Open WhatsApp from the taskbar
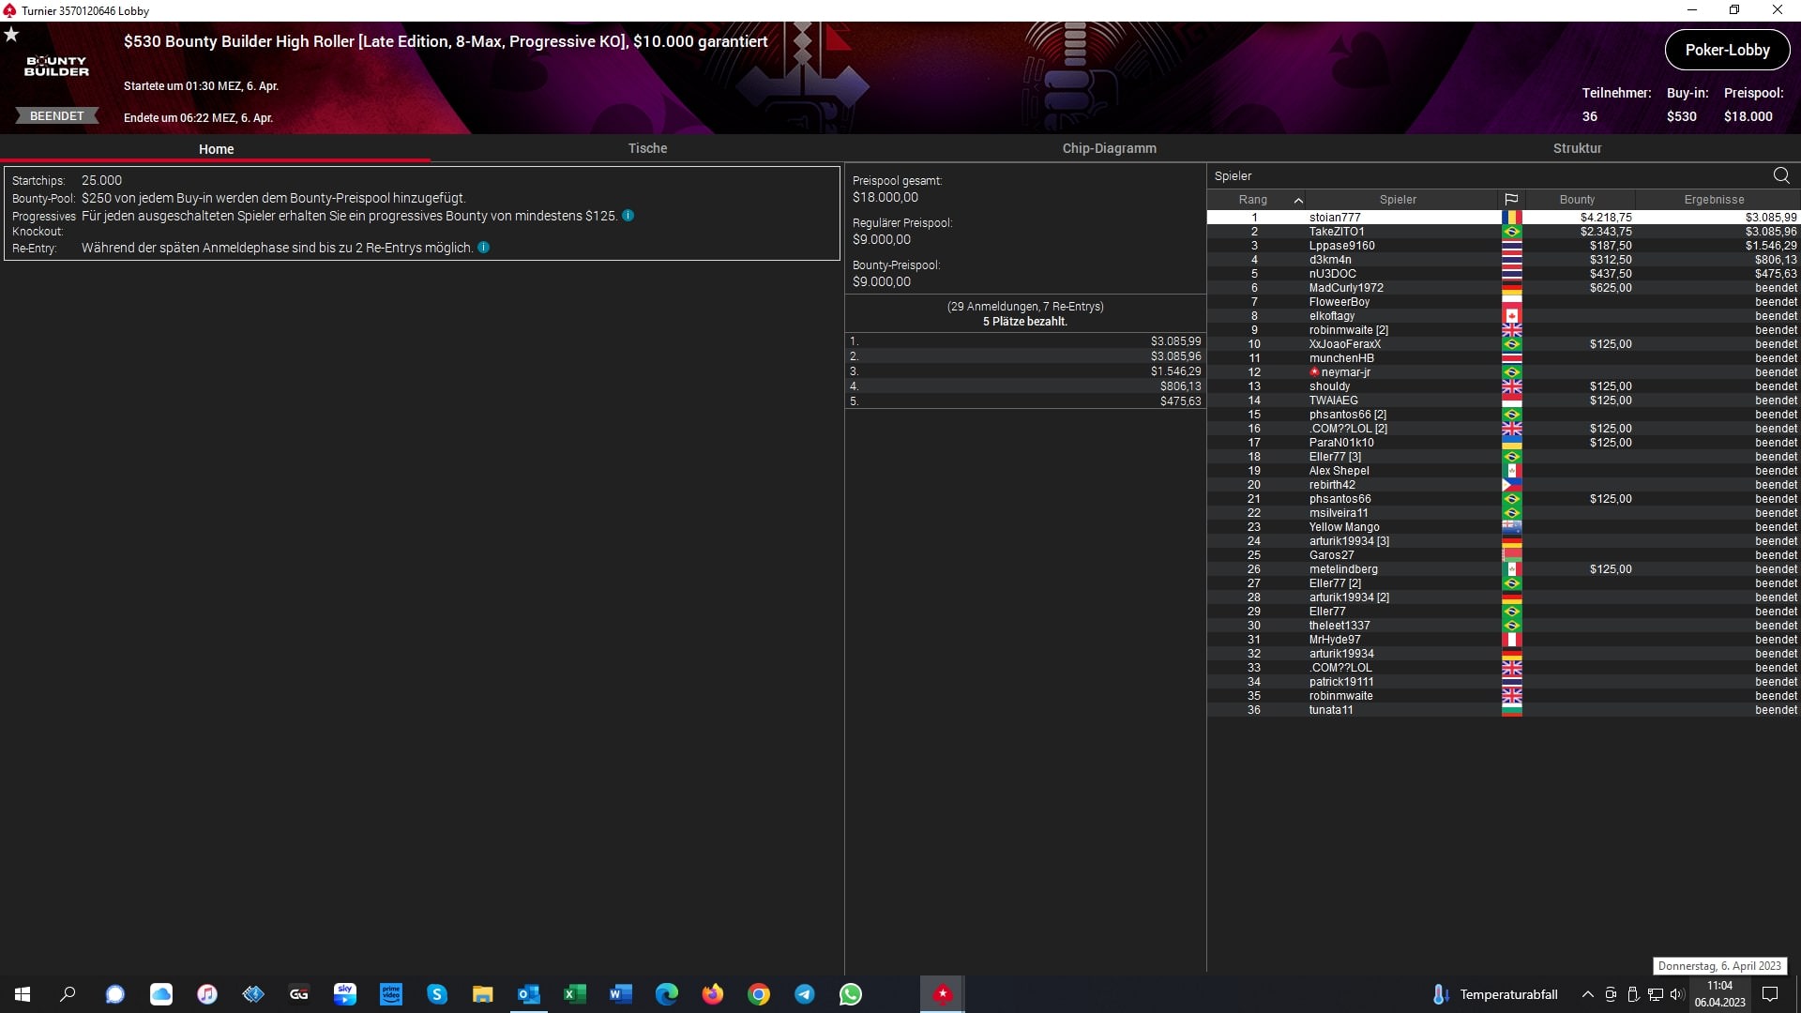The width and height of the screenshot is (1801, 1013). click(x=851, y=994)
